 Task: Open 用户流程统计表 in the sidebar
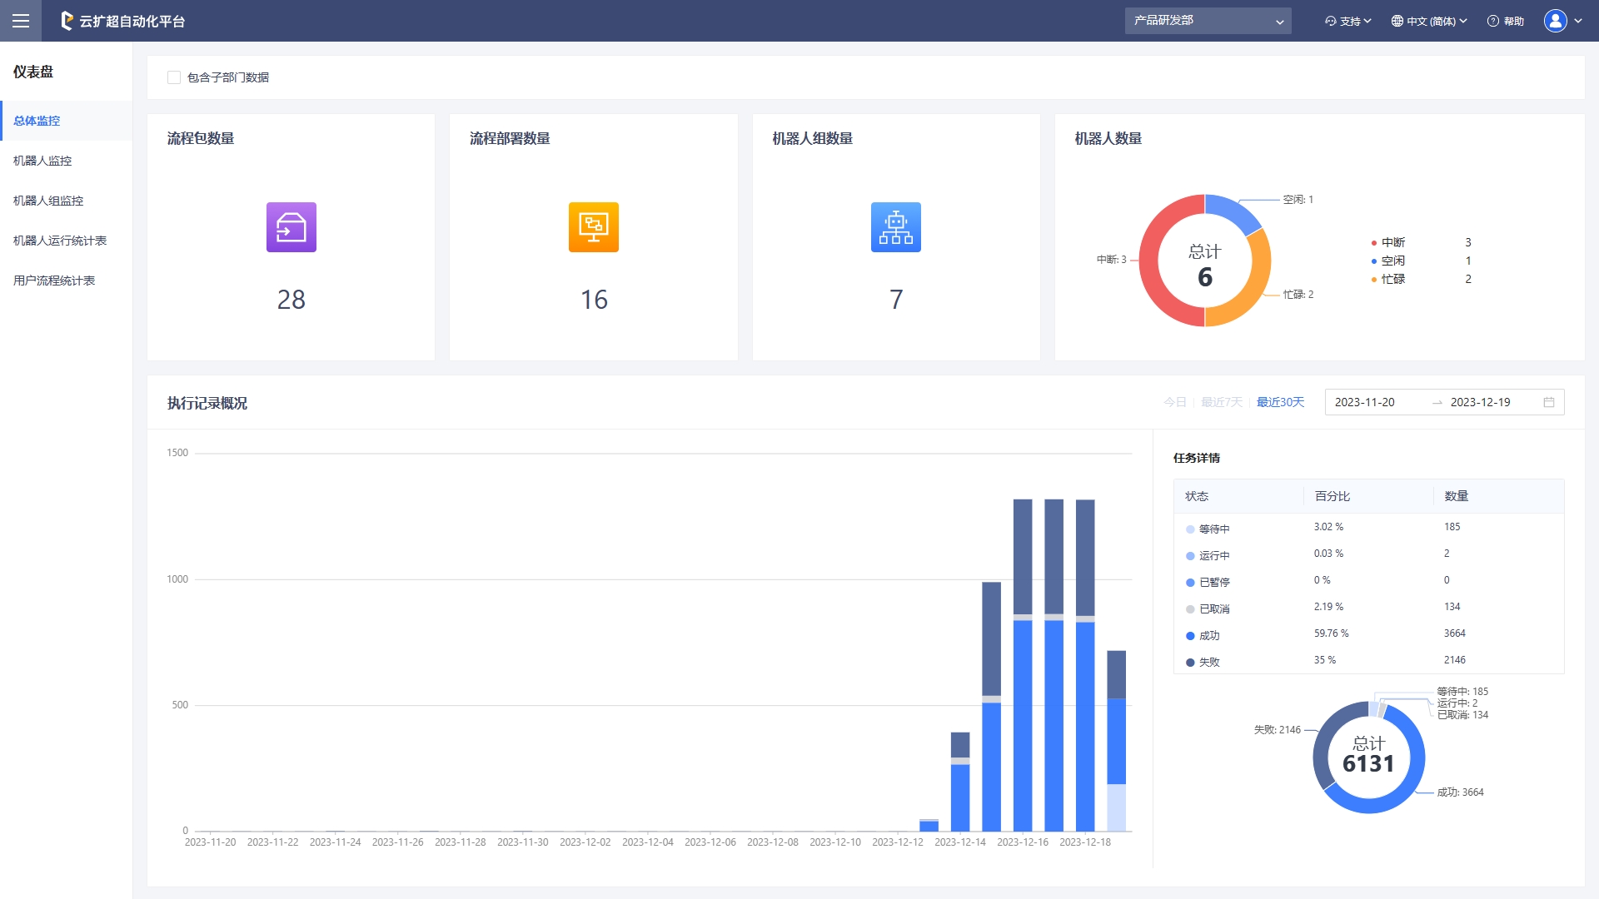[67, 281]
